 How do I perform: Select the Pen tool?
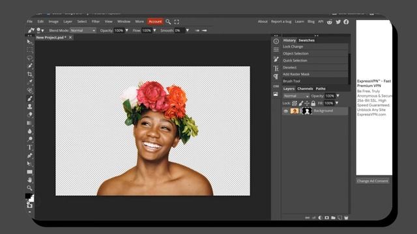click(x=29, y=155)
